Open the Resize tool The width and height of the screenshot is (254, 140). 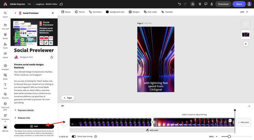[66, 12]
